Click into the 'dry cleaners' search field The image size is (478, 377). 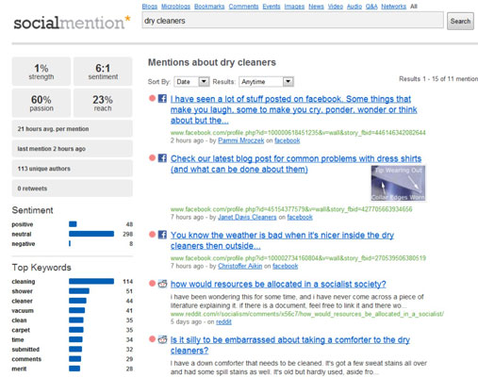click(292, 21)
